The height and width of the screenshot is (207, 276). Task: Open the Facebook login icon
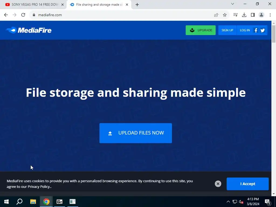pos(256,30)
